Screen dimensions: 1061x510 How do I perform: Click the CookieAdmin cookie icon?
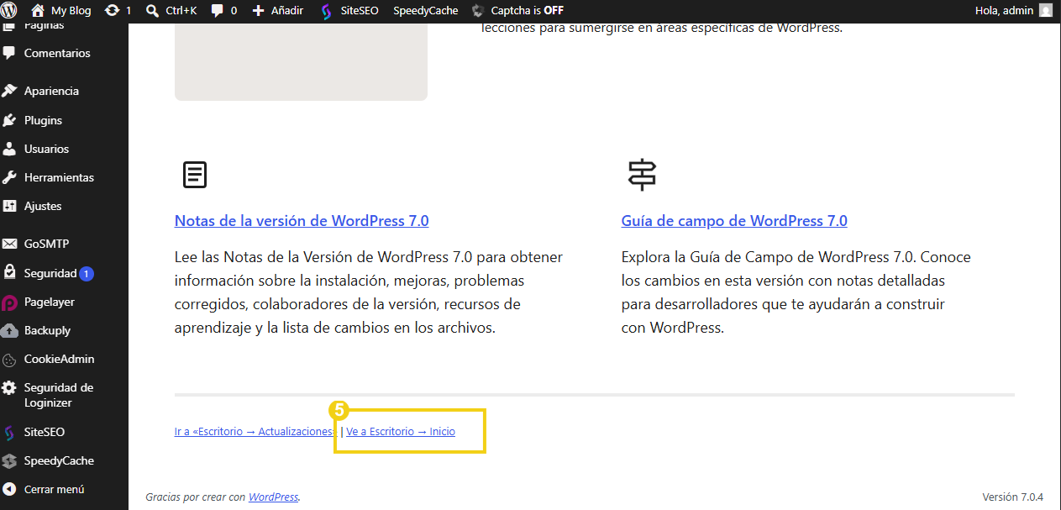[x=9, y=360]
